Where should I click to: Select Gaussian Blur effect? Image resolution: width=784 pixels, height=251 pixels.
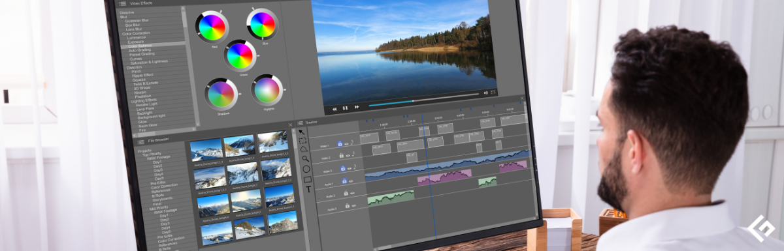tap(137, 20)
